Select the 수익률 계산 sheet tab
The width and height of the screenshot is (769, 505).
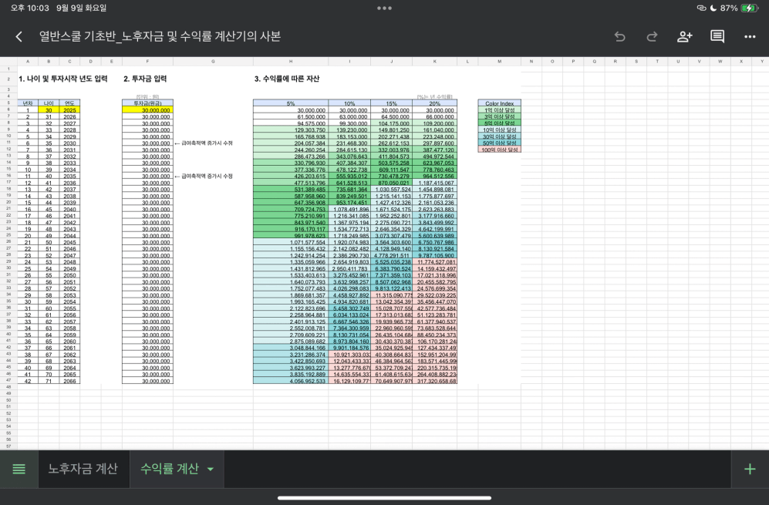(x=170, y=470)
